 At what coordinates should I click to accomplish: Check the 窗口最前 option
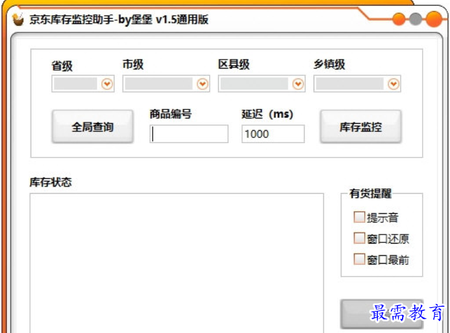pos(359,259)
